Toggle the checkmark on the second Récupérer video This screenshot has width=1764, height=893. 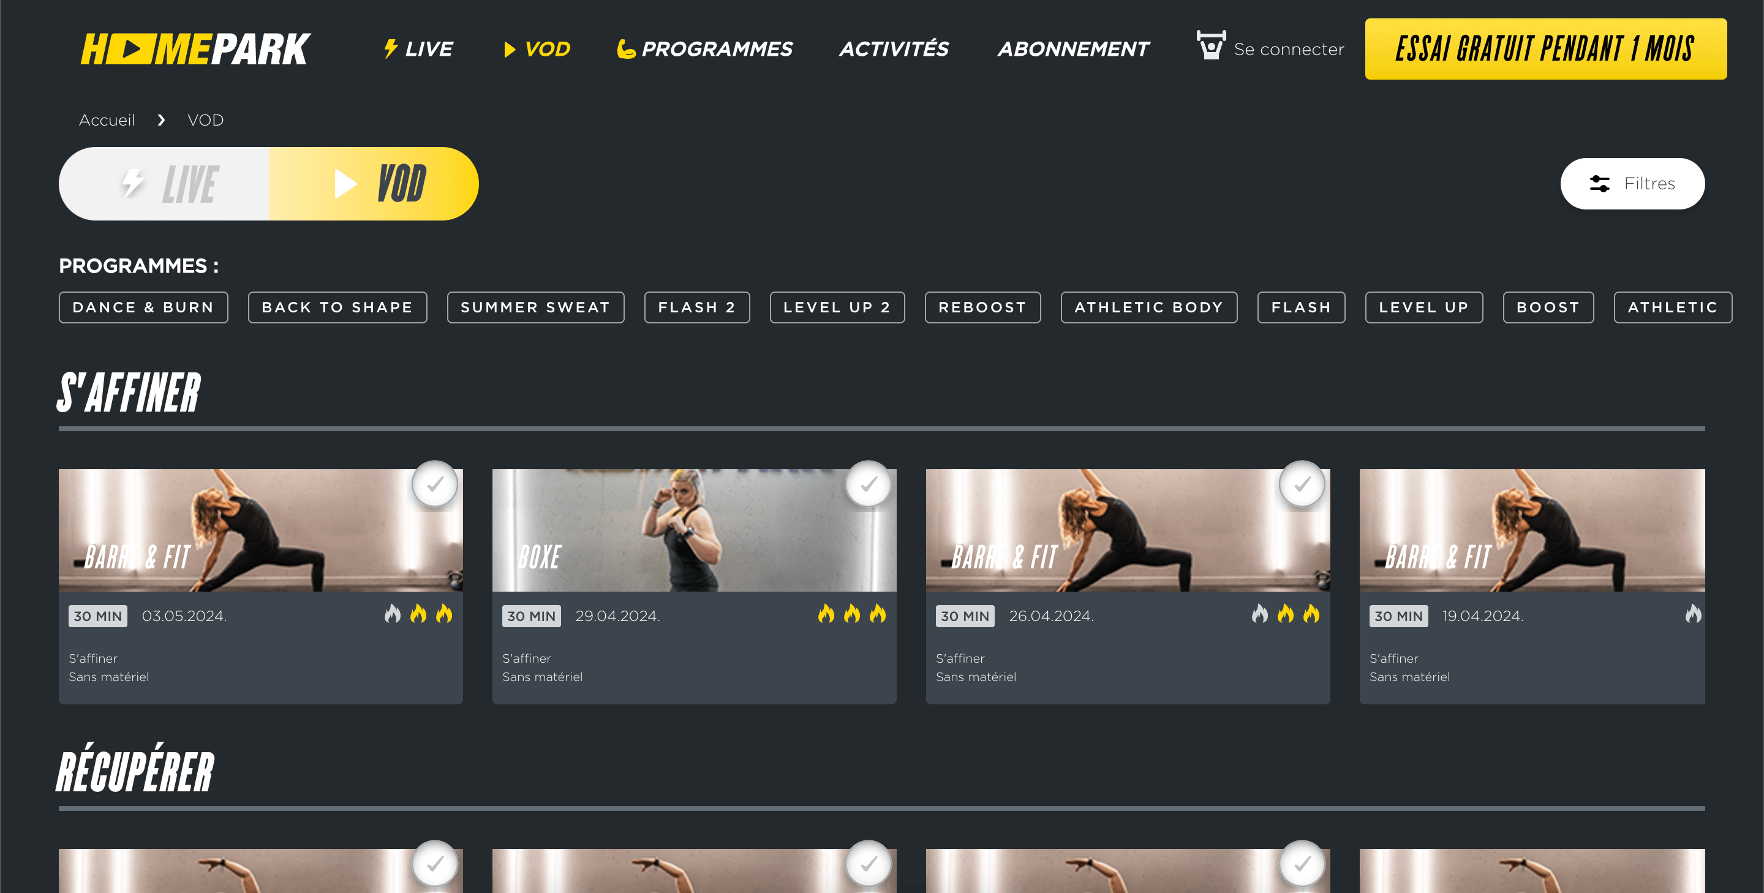pos(869,864)
